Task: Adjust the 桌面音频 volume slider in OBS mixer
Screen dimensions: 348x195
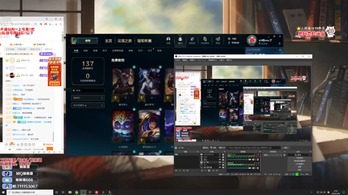Action: point(240,168)
